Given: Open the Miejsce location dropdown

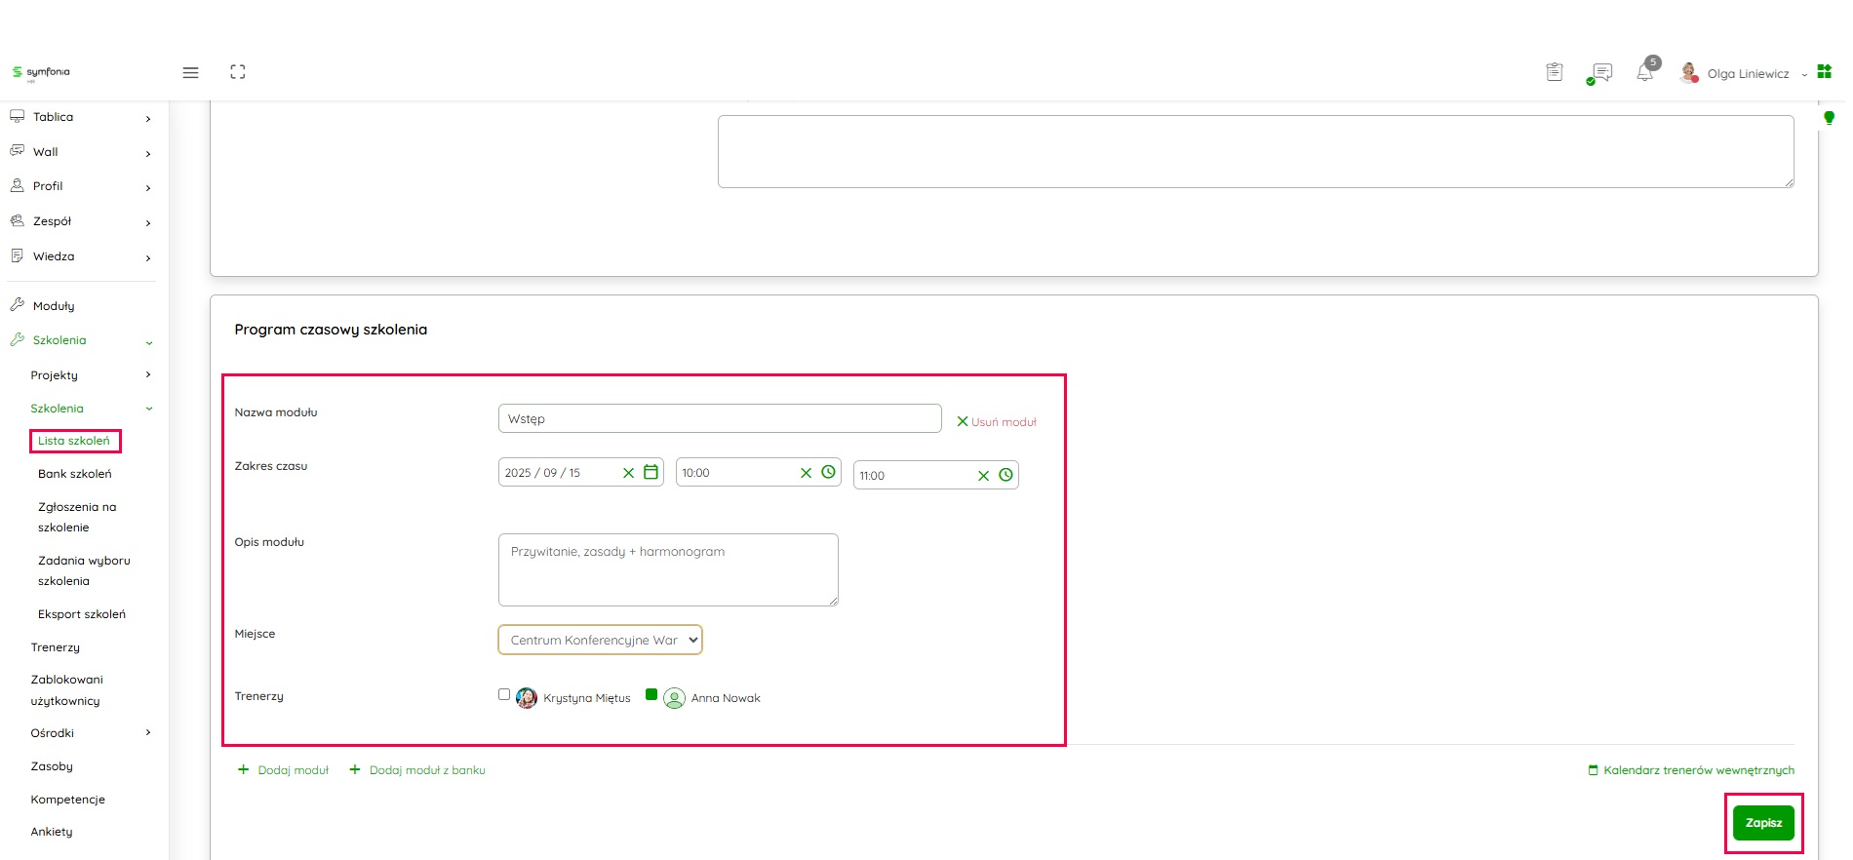Looking at the screenshot, I should [600, 641].
